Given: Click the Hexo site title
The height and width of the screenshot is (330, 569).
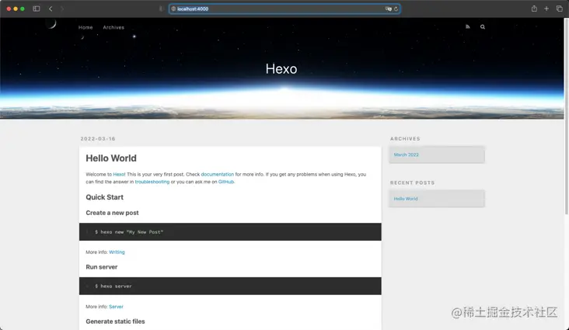Looking at the screenshot, I should pyautogui.click(x=281, y=69).
